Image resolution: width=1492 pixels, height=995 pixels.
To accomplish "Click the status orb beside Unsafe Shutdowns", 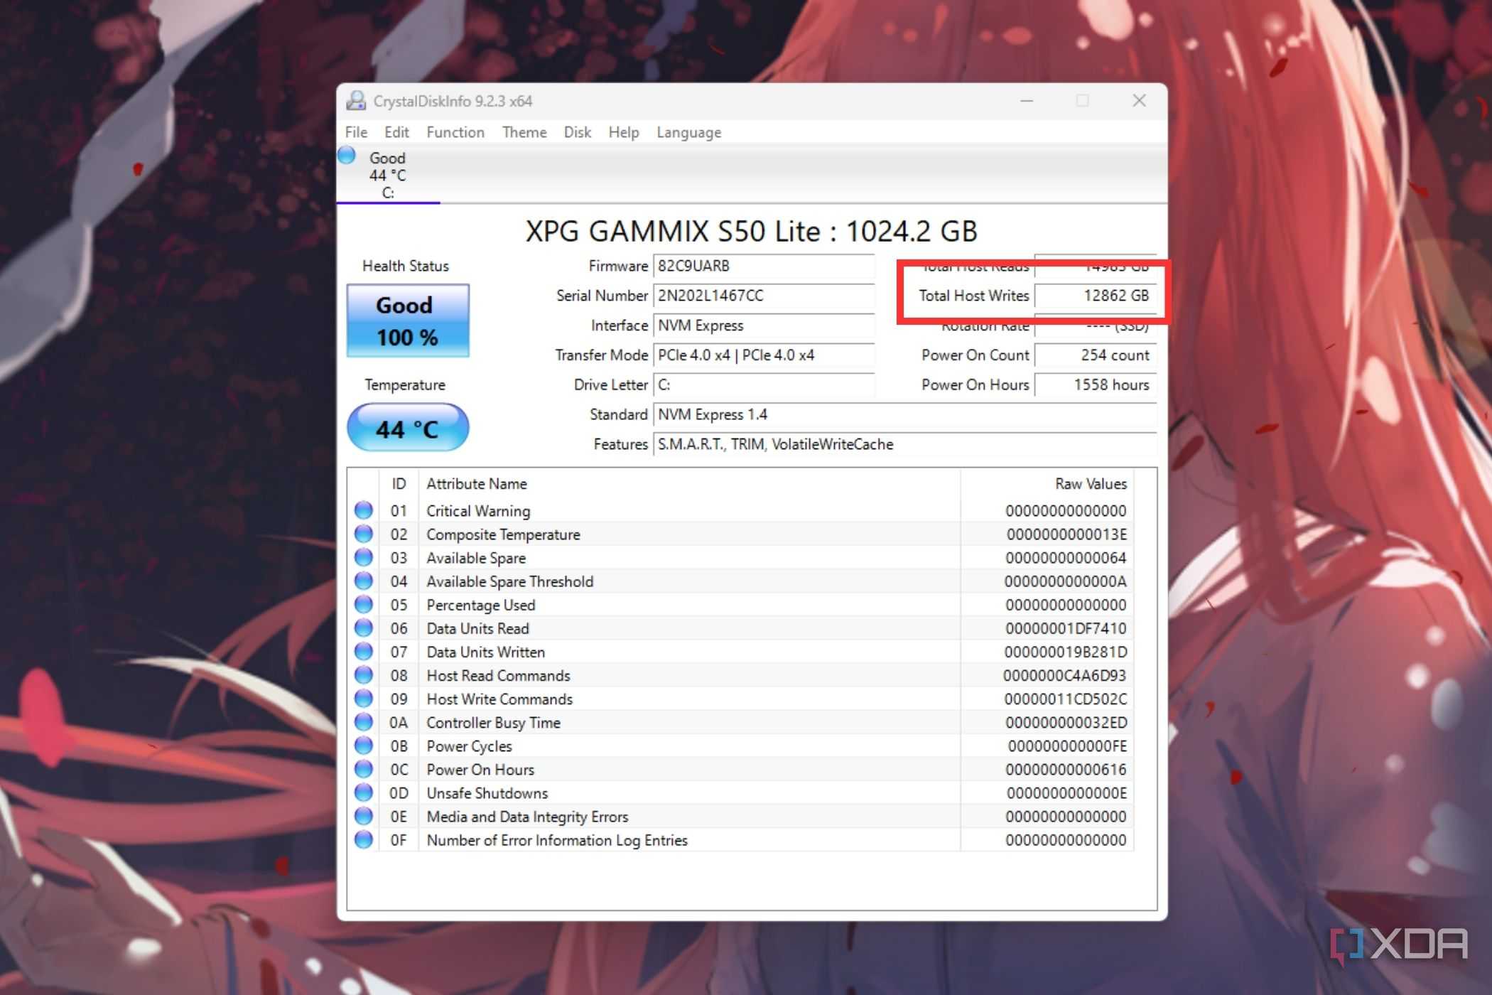I will click(364, 792).
